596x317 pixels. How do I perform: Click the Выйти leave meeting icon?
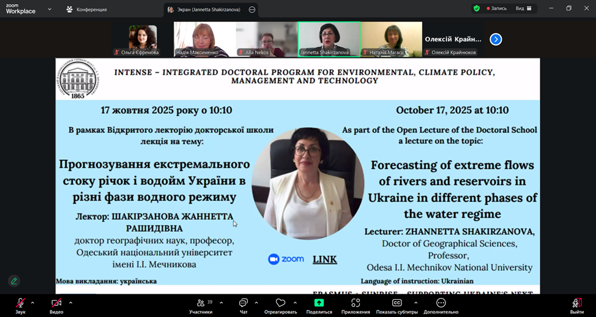(x=576, y=303)
